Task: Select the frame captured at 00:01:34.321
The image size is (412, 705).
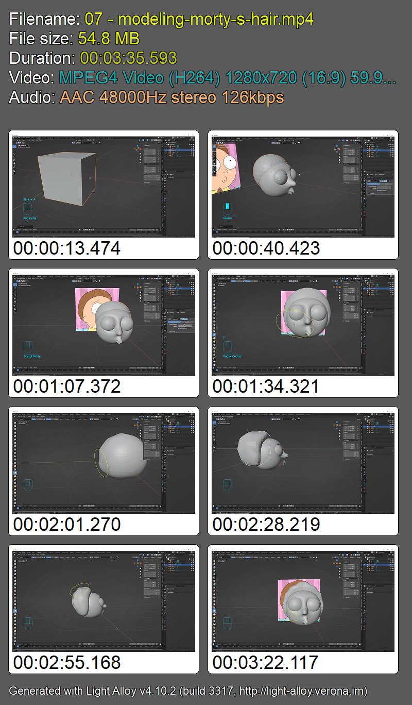Action: (x=303, y=324)
